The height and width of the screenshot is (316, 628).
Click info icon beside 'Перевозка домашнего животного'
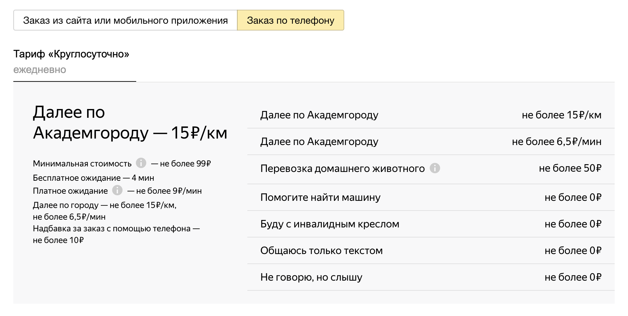point(435,168)
